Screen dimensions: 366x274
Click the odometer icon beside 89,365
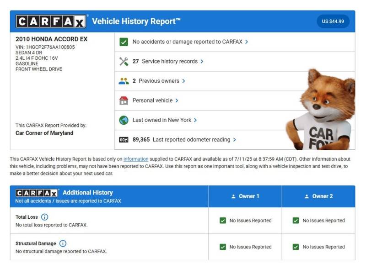[124, 140]
